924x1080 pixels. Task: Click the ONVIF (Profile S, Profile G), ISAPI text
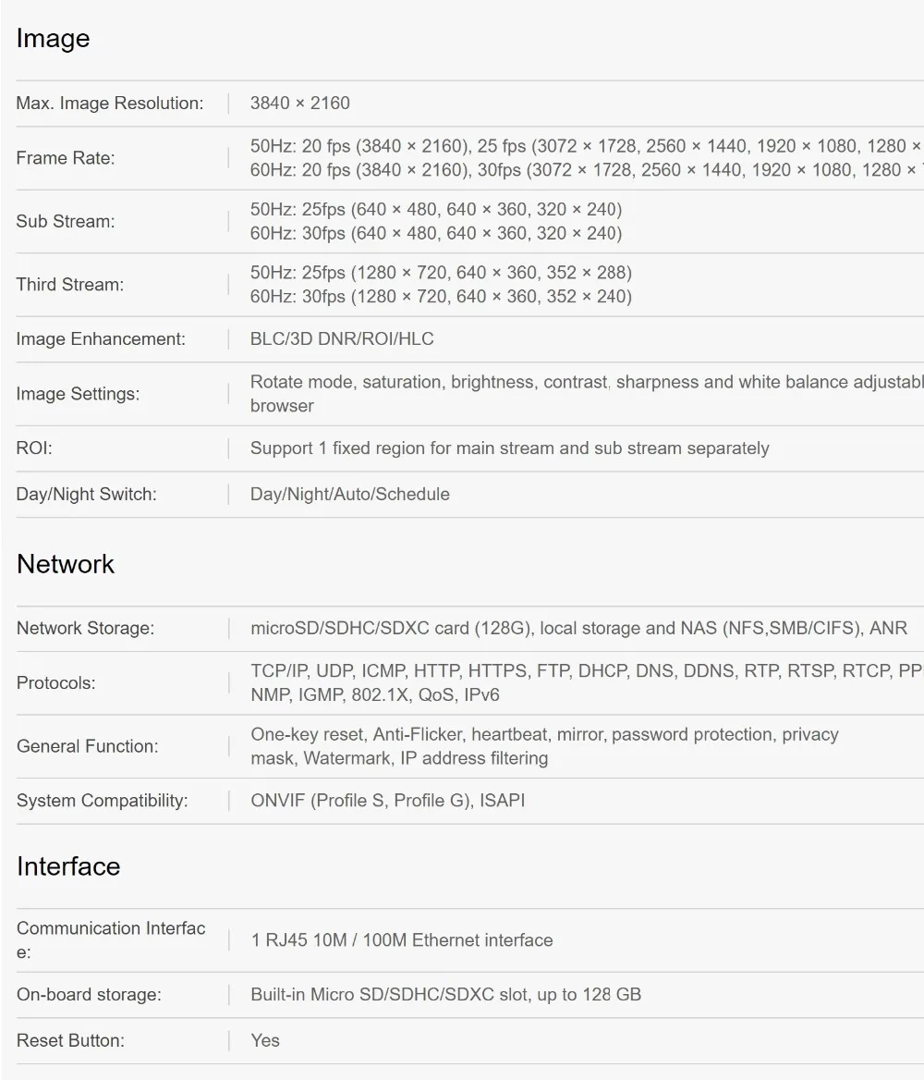pyautogui.click(x=388, y=801)
